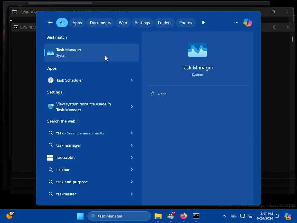This screenshot has height=223, width=297.
Task: Open the weather widget showing 80°
Action: [x=10, y=216]
